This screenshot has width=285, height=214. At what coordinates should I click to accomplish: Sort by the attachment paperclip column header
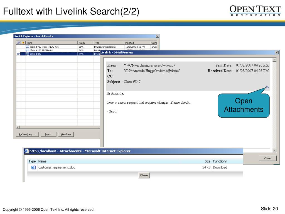pyautogui.click(x=19, y=43)
